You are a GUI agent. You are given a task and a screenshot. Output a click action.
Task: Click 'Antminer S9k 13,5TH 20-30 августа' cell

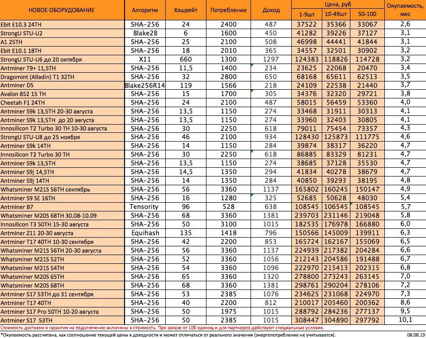[62, 112]
